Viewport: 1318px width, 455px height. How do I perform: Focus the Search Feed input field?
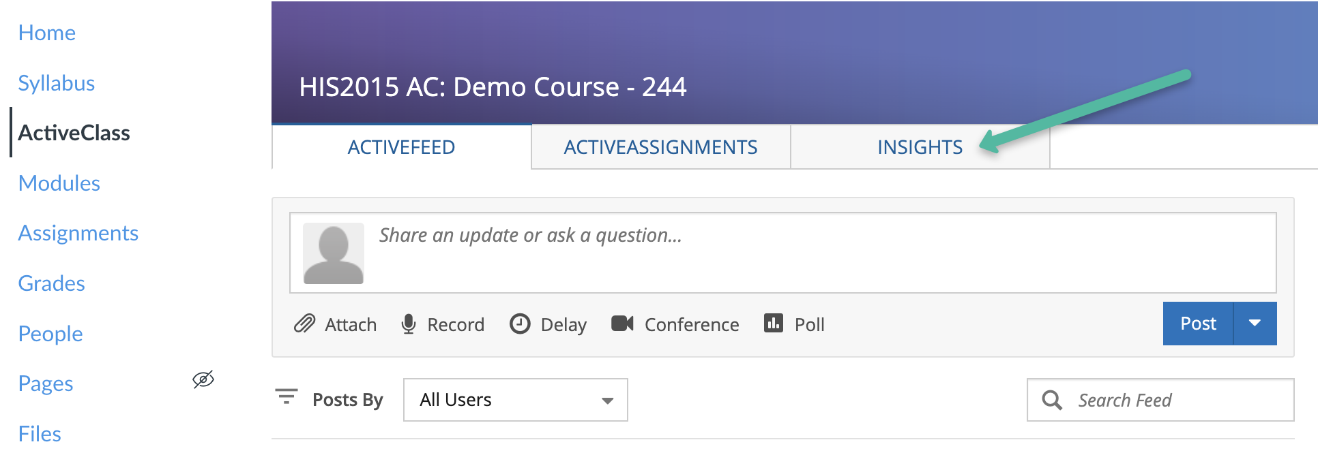[1160, 400]
